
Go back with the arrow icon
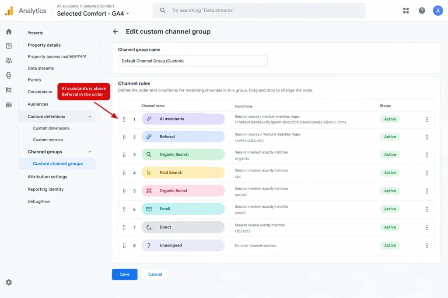(115, 31)
